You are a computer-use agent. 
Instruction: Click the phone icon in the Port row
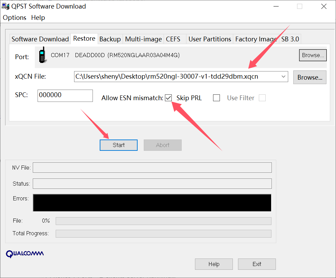(42, 55)
